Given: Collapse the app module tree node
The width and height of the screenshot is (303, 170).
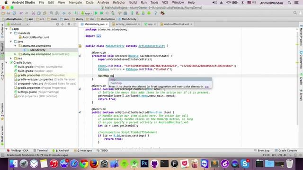Looking at the screenshot, I should point(7,29).
